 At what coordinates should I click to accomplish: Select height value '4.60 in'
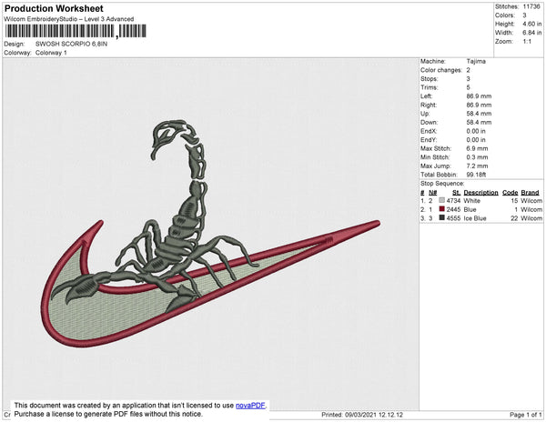(532, 24)
